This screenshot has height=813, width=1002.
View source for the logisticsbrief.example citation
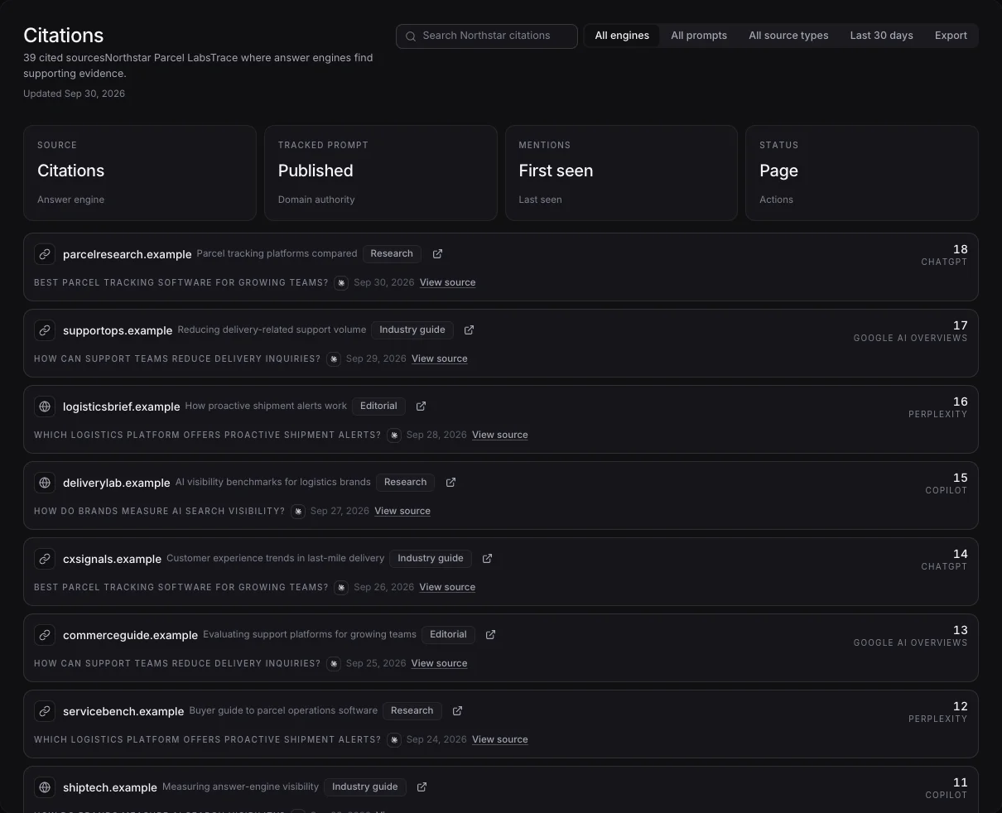coord(500,435)
